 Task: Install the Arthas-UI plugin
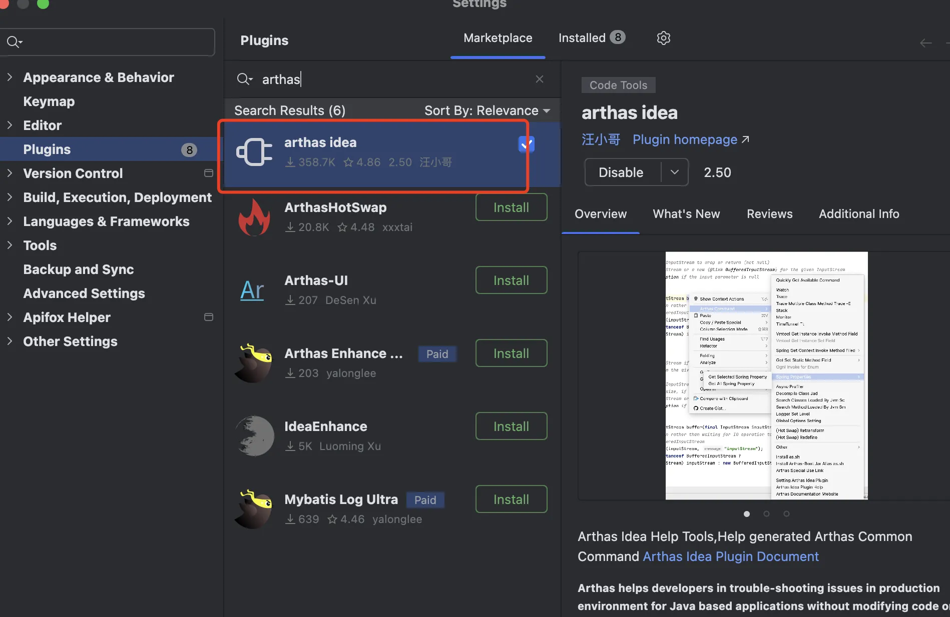(511, 280)
